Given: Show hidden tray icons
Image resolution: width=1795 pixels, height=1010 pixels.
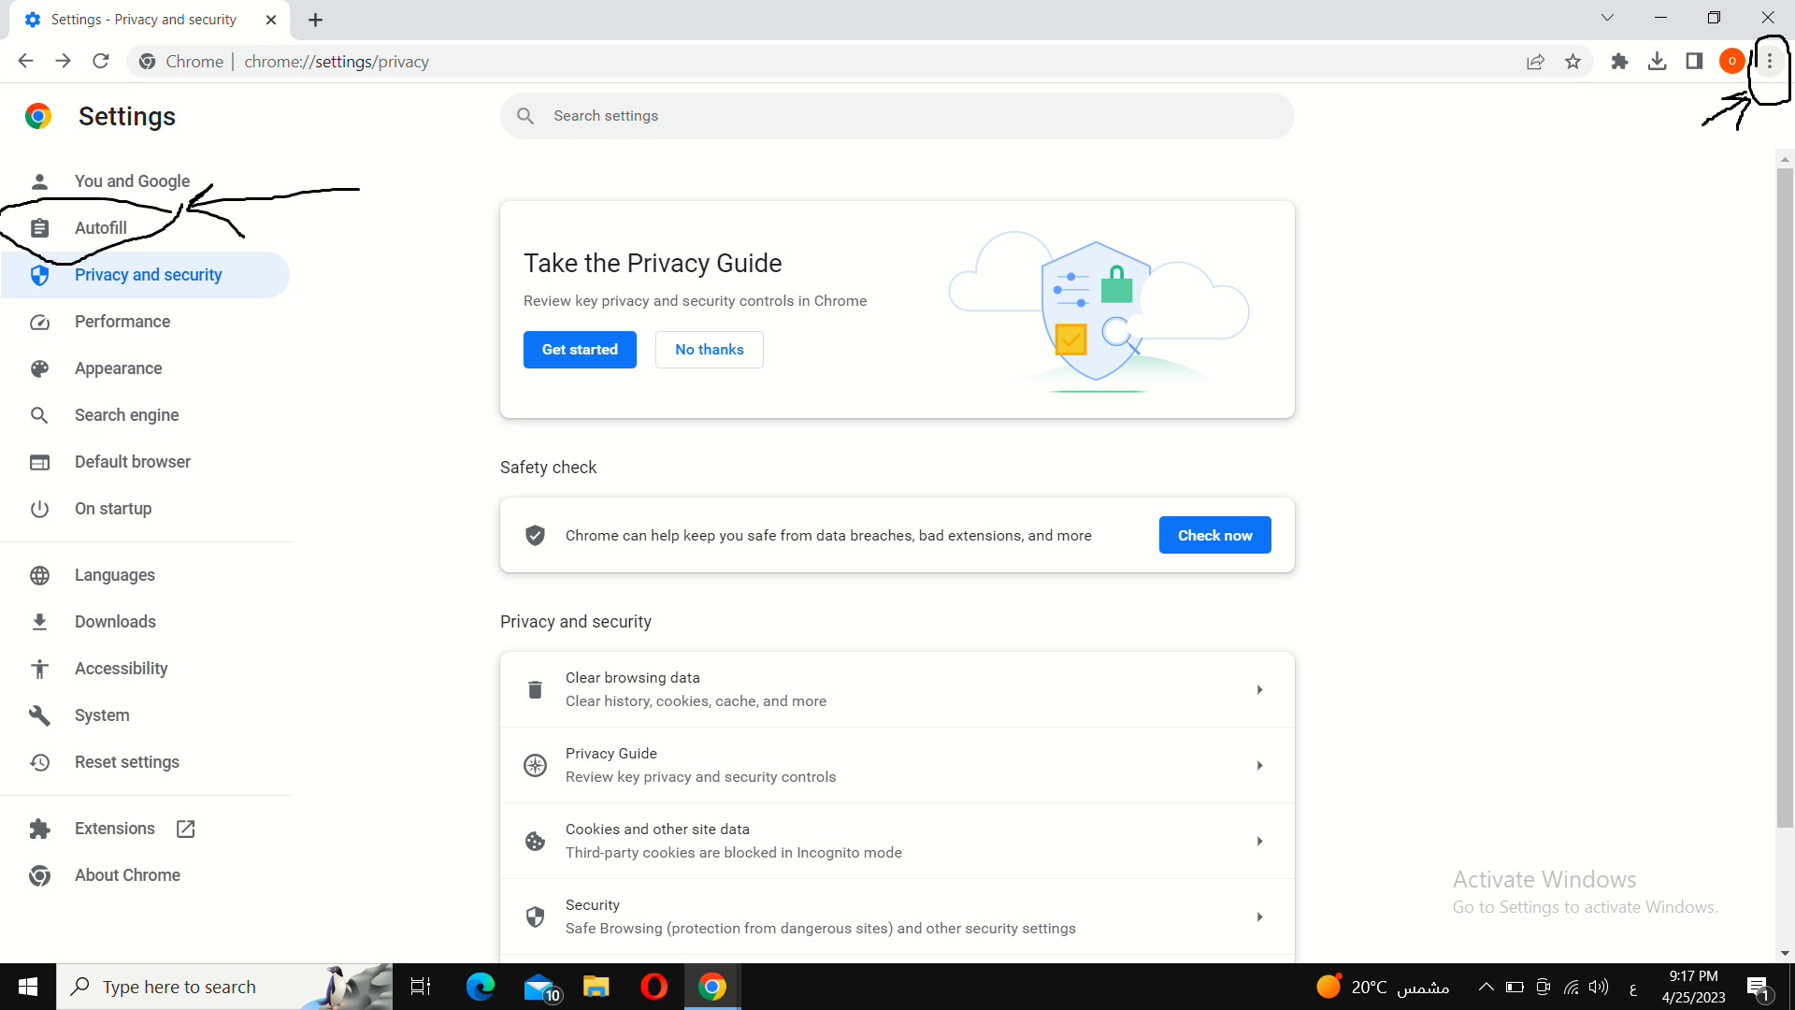Looking at the screenshot, I should [x=1486, y=987].
